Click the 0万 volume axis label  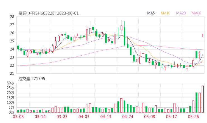tap(11, 112)
